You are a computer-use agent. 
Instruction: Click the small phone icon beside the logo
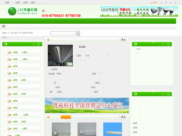(43, 11)
